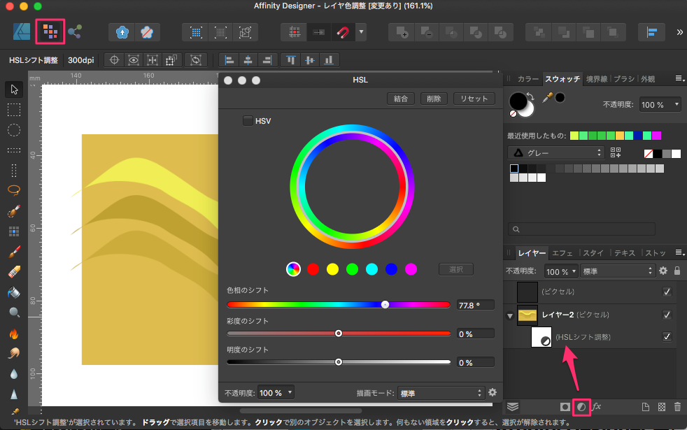Switch to the カラー tab
The image size is (687, 430).
pyautogui.click(x=528, y=79)
